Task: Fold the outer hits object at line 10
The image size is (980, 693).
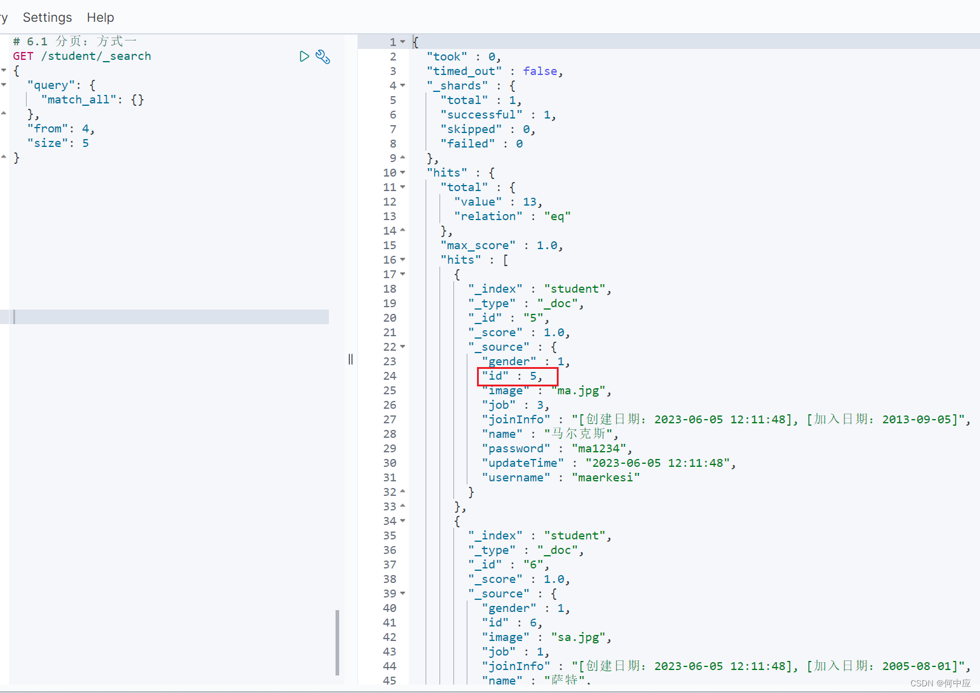Action: coord(403,172)
